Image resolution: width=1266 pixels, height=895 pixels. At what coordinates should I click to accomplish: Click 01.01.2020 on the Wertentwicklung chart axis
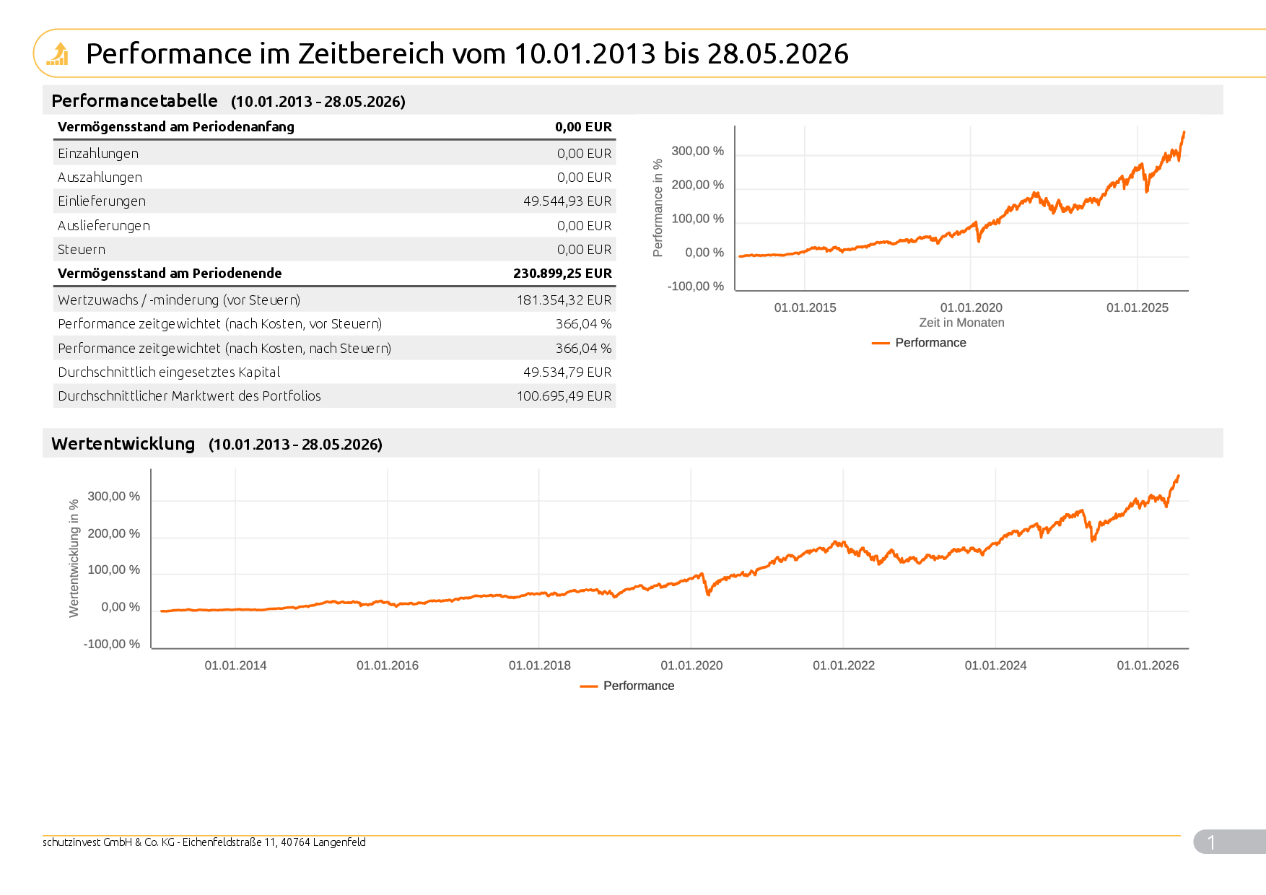(691, 665)
